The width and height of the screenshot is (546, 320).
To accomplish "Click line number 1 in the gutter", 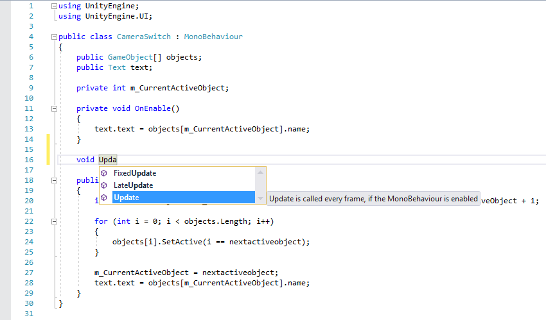I will pyautogui.click(x=31, y=6).
